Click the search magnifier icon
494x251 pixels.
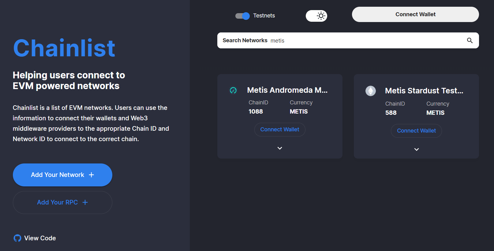coord(470,40)
